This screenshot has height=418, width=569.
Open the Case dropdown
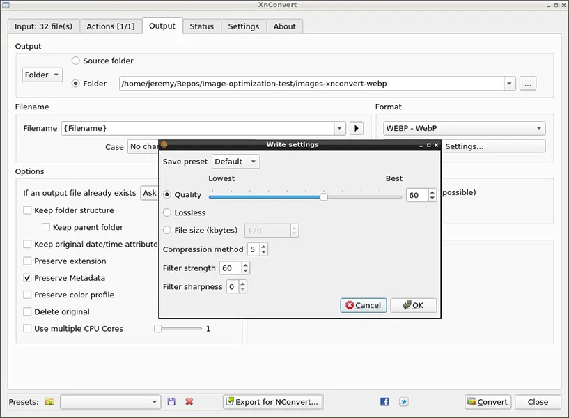143,146
